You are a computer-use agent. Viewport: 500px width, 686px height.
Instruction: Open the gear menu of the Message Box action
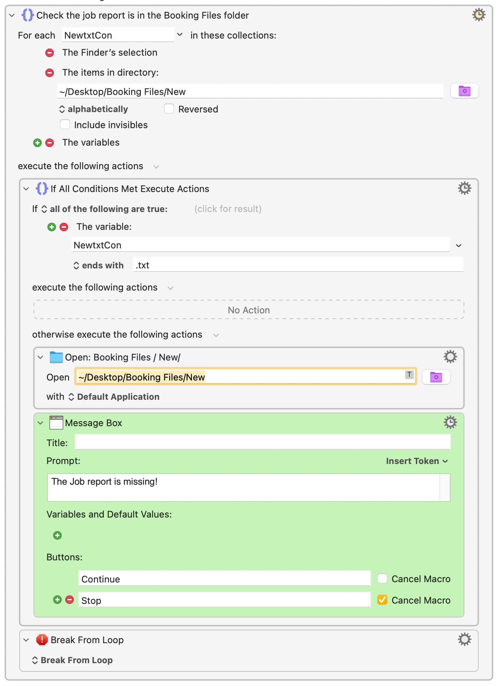(x=450, y=422)
